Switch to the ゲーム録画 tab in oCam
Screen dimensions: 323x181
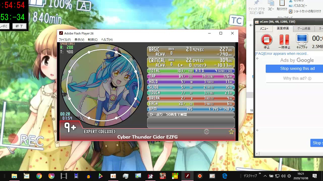click(x=303, y=28)
